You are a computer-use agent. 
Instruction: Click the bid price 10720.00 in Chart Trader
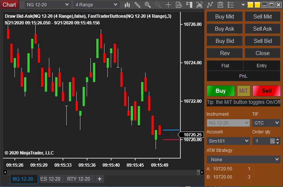pyautogui.click(x=222, y=177)
